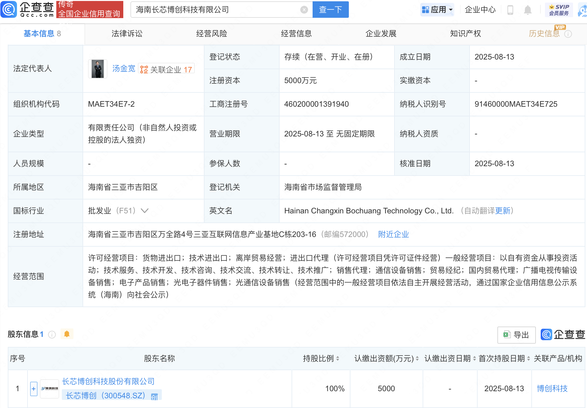587x408 pixels.
Task: Switch to the 法律诉讼 tab
Action: [x=127, y=34]
